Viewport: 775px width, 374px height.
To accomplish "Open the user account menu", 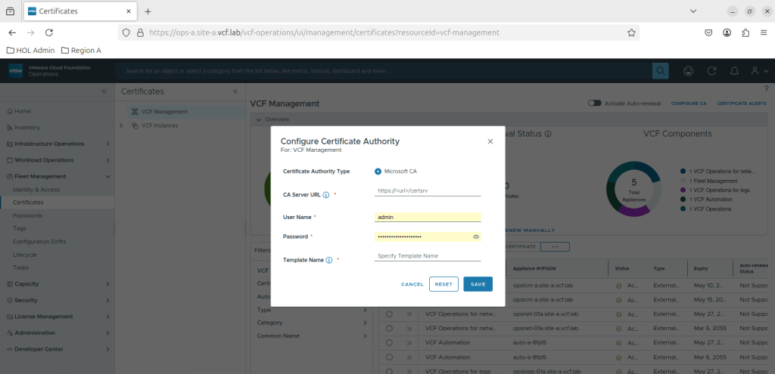I will (759, 71).
